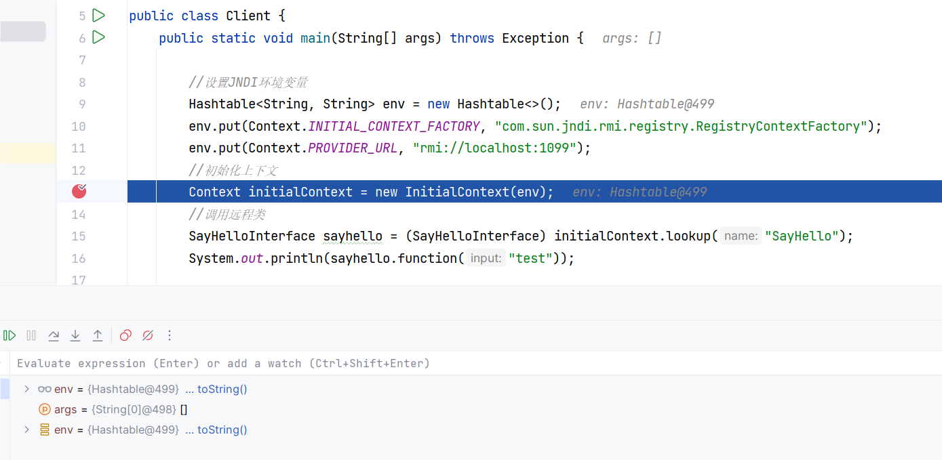Click the Resume Program debug button
This screenshot has width=942, height=460.
[9, 335]
